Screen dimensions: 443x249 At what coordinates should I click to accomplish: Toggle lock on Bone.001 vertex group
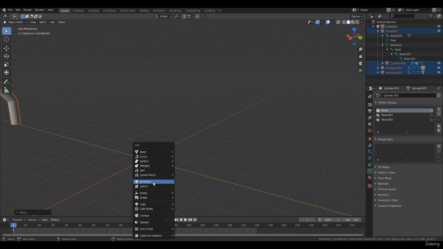click(431, 116)
